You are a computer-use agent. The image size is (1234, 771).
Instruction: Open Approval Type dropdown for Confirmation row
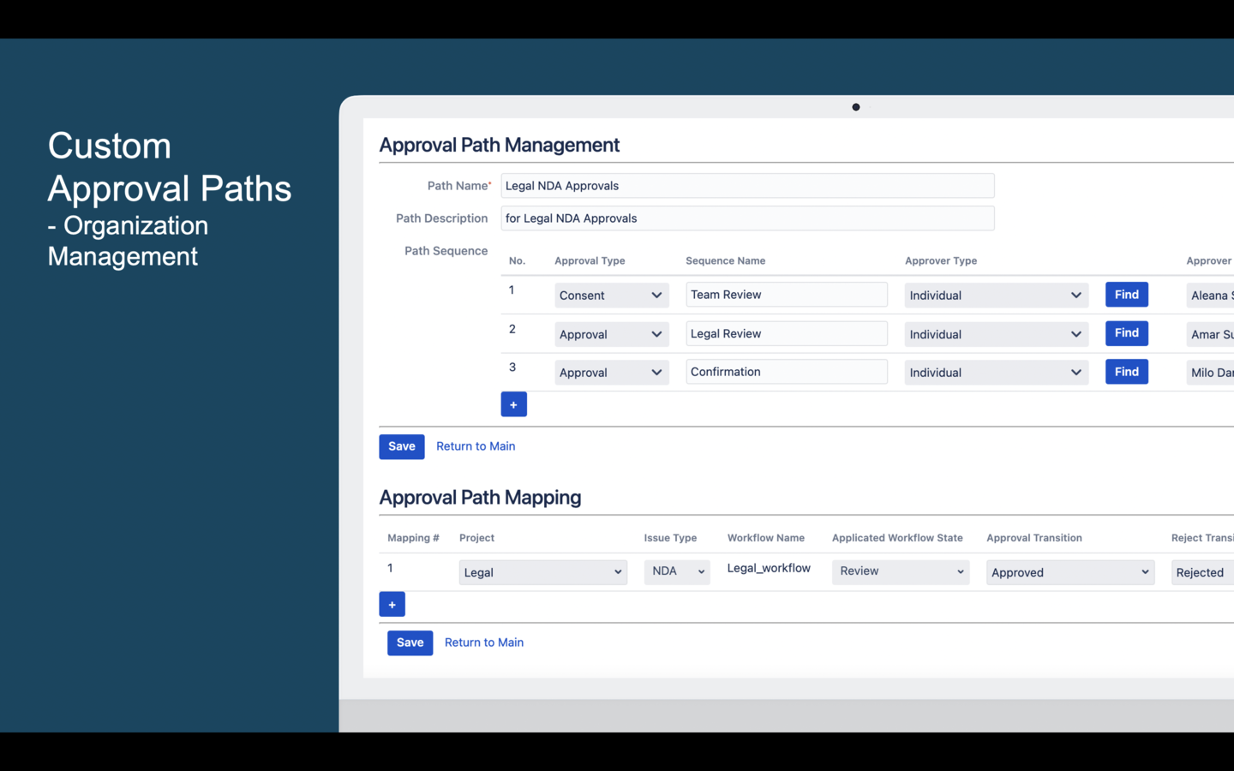(611, 373)
